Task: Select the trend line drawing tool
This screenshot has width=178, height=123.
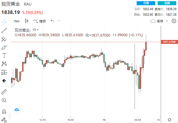Action: click(4, 30)
